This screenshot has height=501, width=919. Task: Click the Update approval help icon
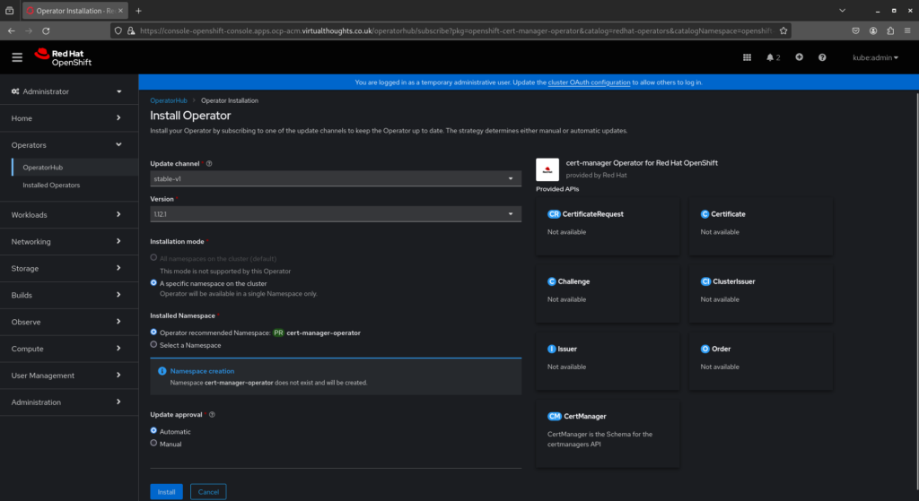point(212,415)
